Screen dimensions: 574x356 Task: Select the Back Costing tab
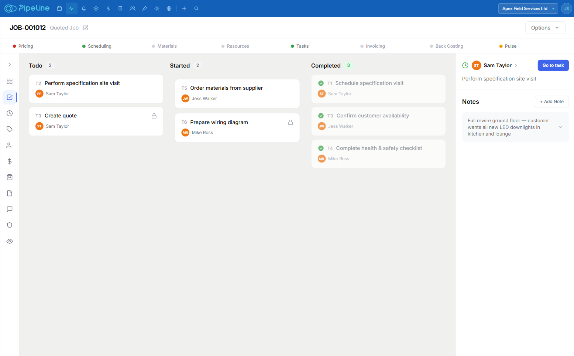click(x=449, y=46)
